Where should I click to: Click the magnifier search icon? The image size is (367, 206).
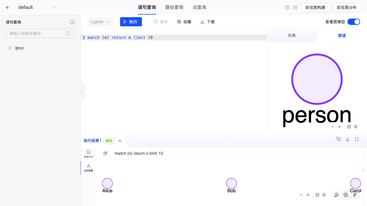tap(69, 33)
